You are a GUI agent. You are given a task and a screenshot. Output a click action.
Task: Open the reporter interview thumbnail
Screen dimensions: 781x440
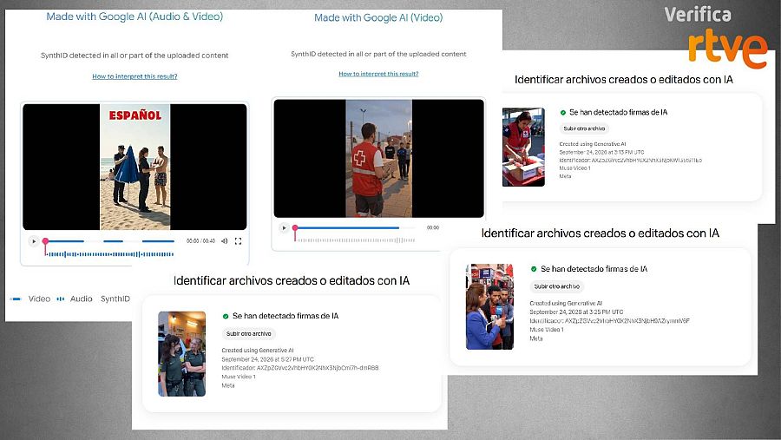(489, 306)
